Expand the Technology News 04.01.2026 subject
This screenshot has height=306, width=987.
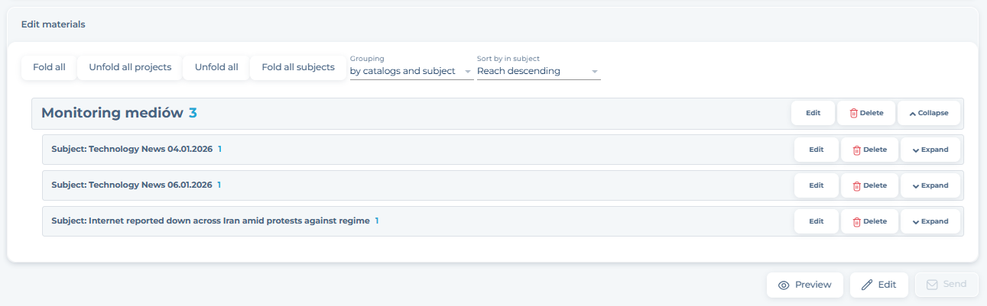coord(930,150)
